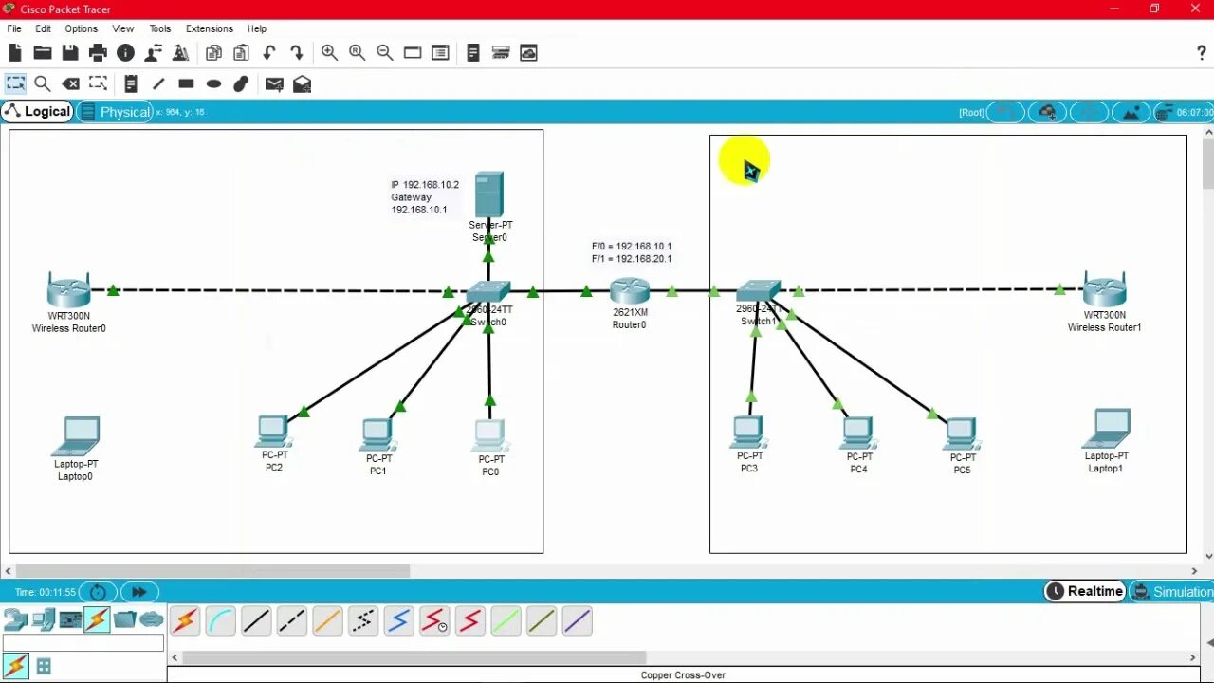
Task: Click the New file icon
Action: pos(15,53)
